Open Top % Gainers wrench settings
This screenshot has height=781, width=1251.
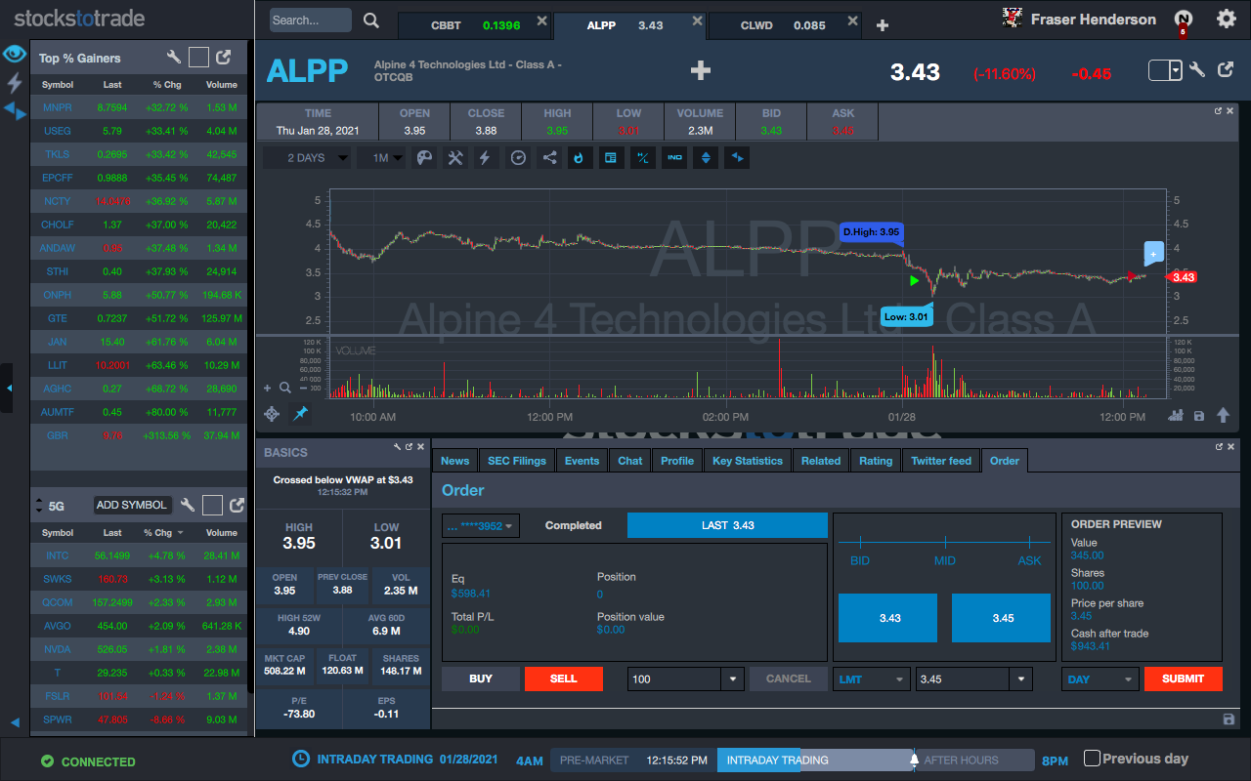tap(174, 58)
